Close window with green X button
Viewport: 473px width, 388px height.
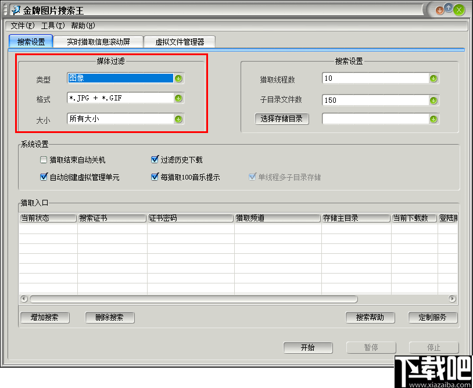(x=459, y=10)
